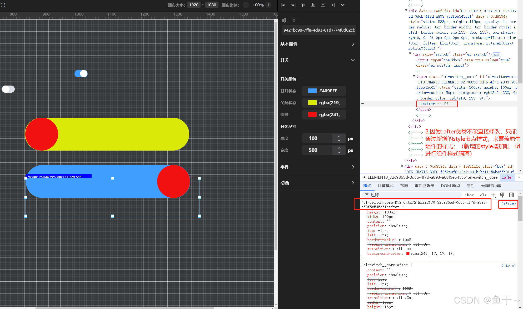Image resolution: width=523 pixels, height=309 pixels.
Task: Toggle :hov element state panel
Action: click(469, 195)
